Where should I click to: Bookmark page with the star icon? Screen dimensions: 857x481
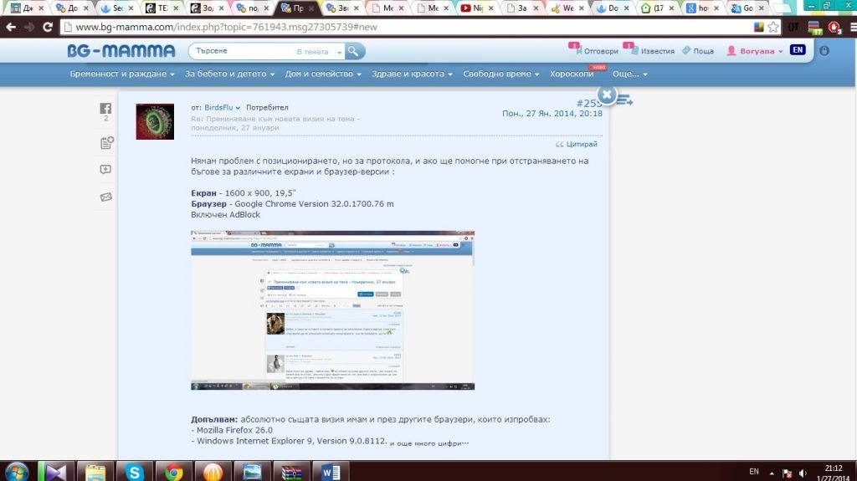[x=773, y=27]
